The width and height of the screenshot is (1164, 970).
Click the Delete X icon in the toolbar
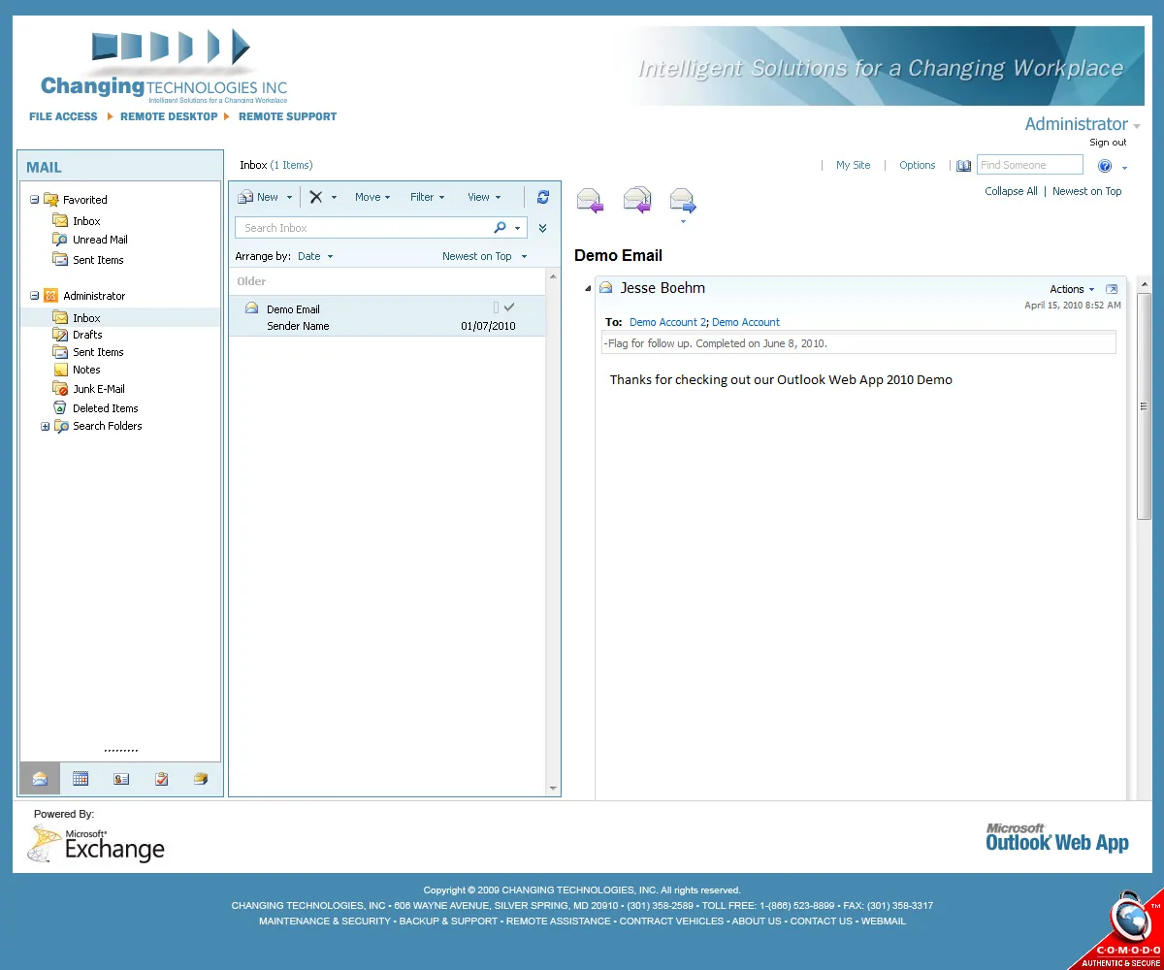click(315, 197)
